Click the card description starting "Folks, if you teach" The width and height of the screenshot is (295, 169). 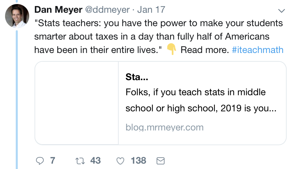coord(200,100)
